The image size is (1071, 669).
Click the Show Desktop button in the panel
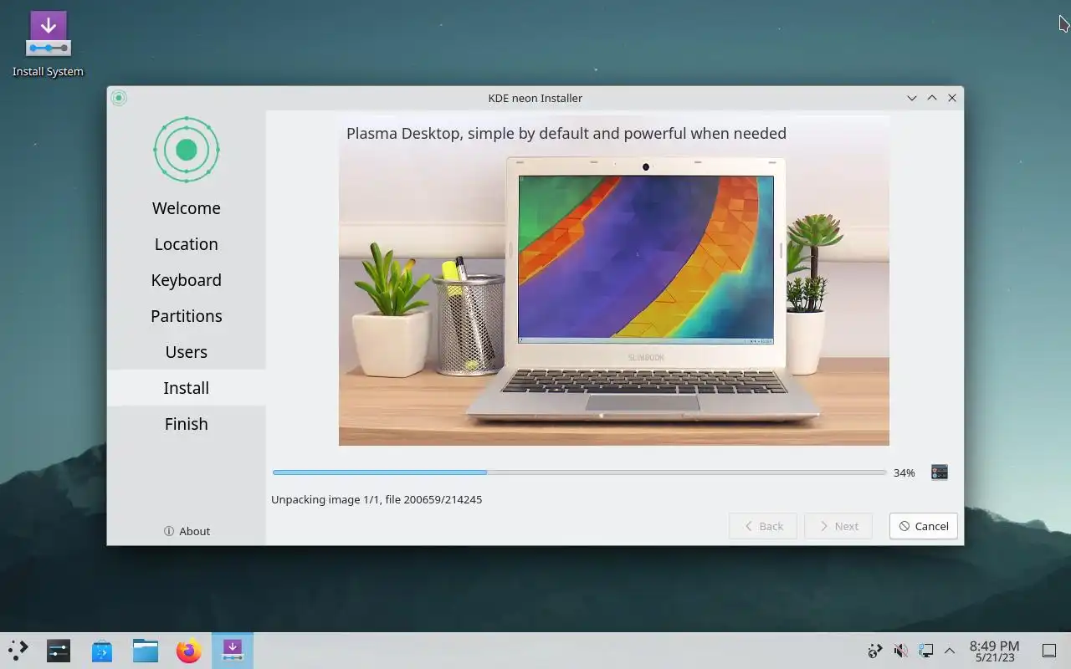point(1048,651)
